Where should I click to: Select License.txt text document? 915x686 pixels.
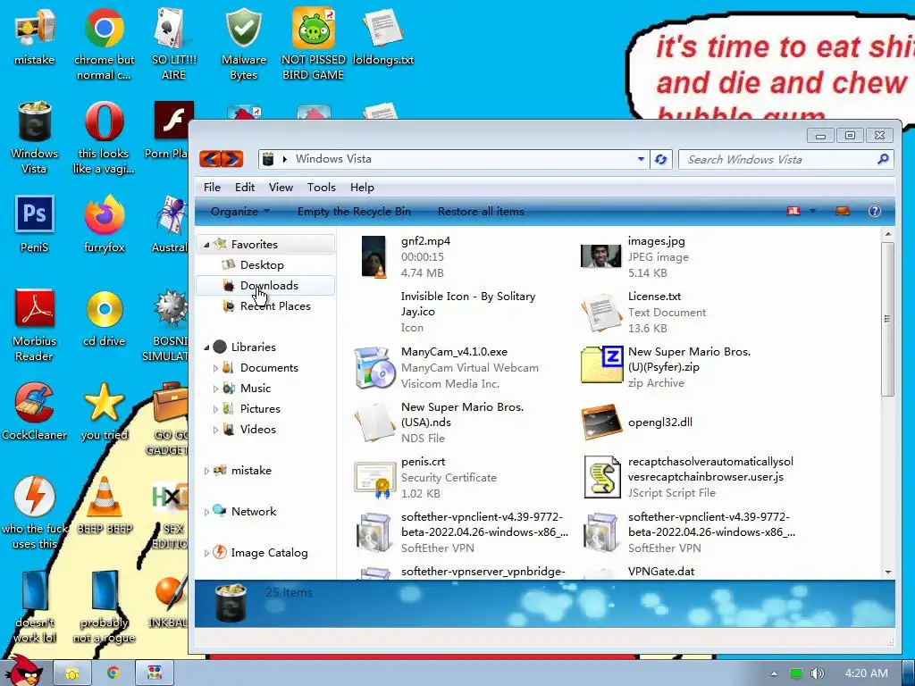pos(645,312)
